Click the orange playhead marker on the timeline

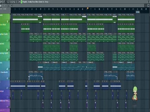[87, 8]
